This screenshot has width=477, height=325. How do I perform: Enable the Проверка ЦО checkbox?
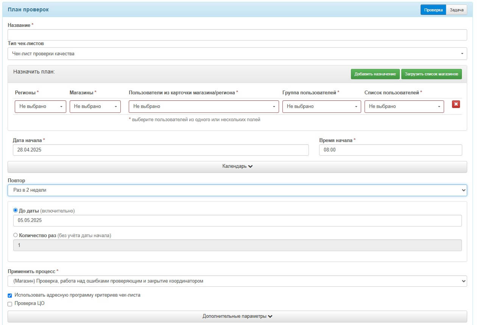tap(10, 304)
